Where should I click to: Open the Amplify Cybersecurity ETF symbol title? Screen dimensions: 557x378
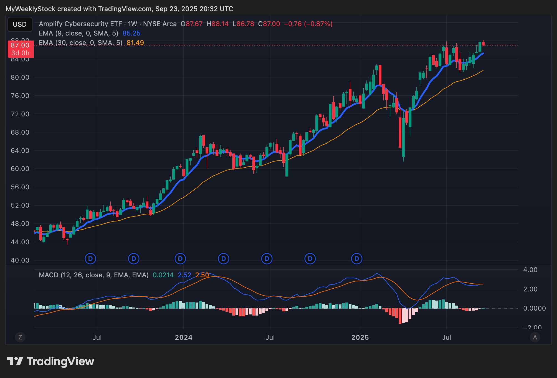[80, 24]
